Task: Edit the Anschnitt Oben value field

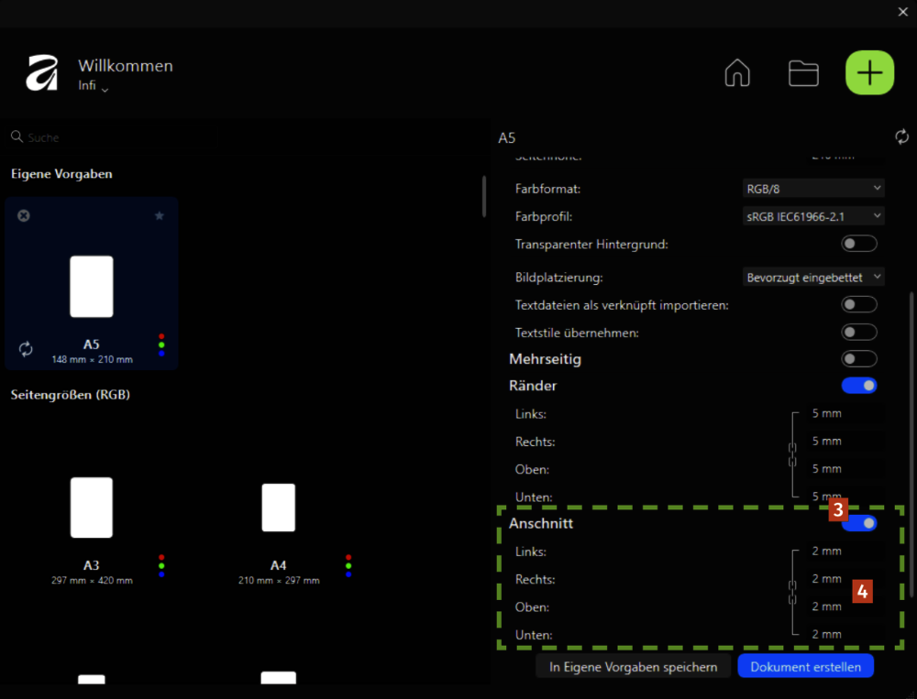Action: click(x=845, y=606)
